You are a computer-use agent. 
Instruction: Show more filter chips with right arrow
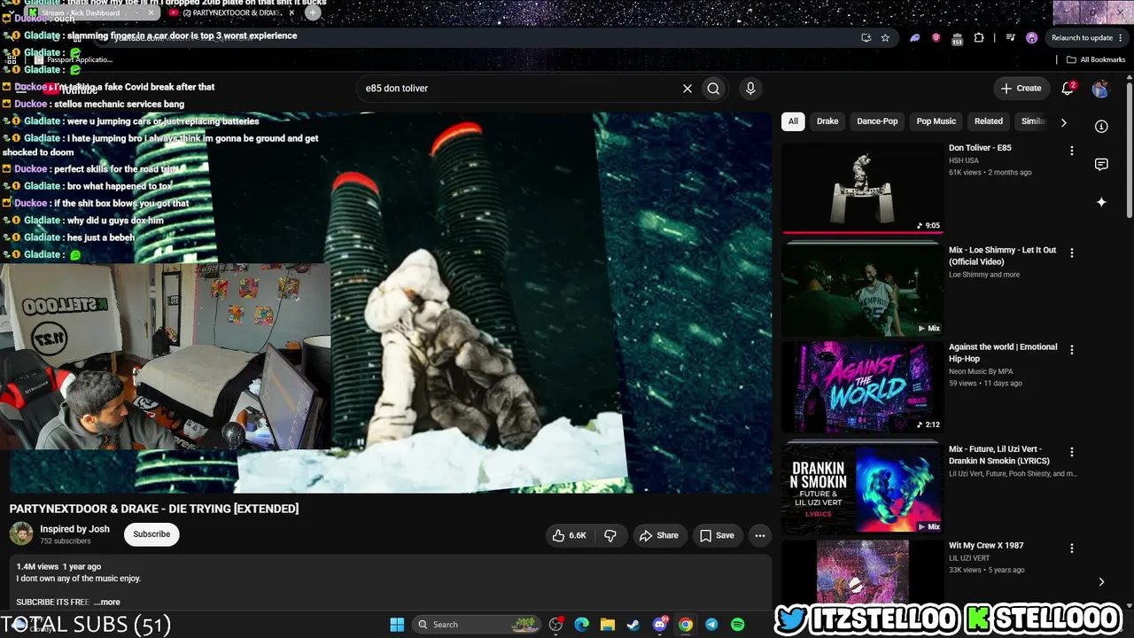pos(1063,122)
